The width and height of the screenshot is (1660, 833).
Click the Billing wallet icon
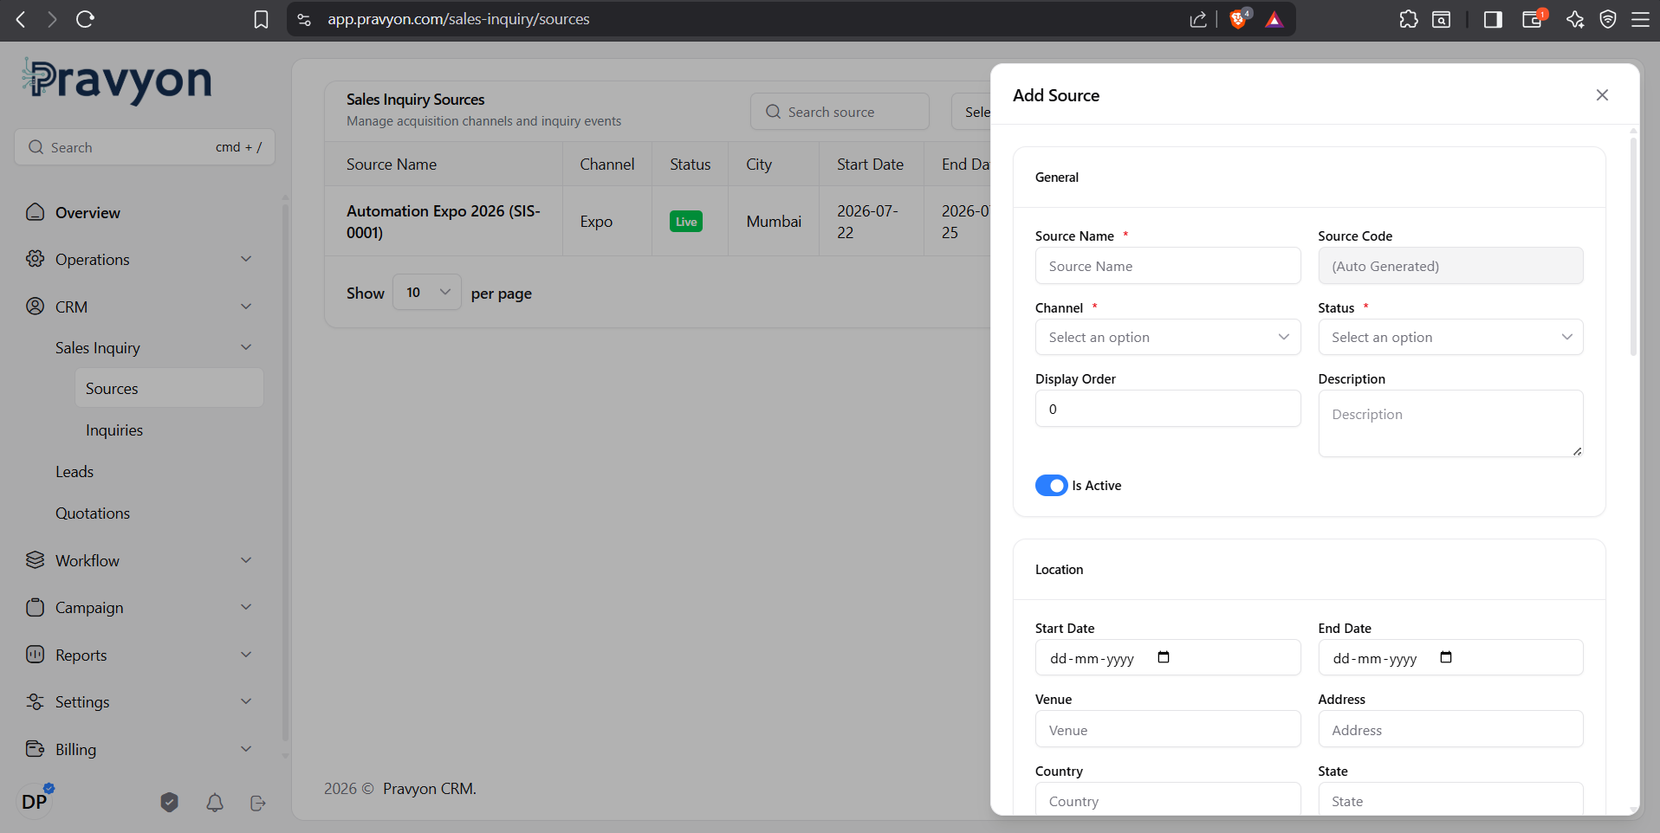coord(35,749)
